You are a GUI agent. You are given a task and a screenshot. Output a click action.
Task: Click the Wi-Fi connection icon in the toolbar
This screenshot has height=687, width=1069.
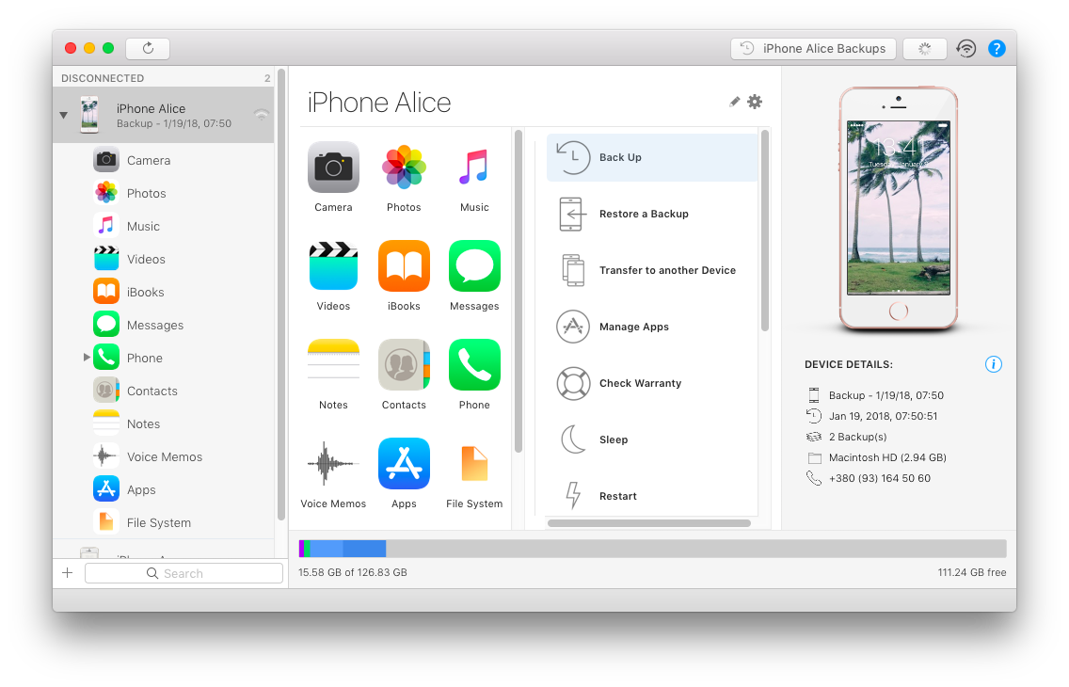coord(966,48)
